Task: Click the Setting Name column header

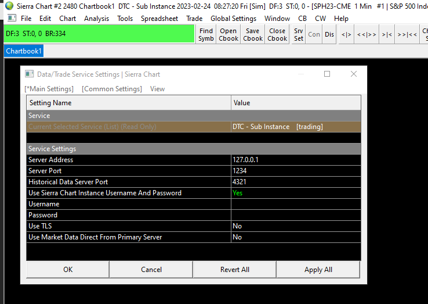Action: (129, 103)
